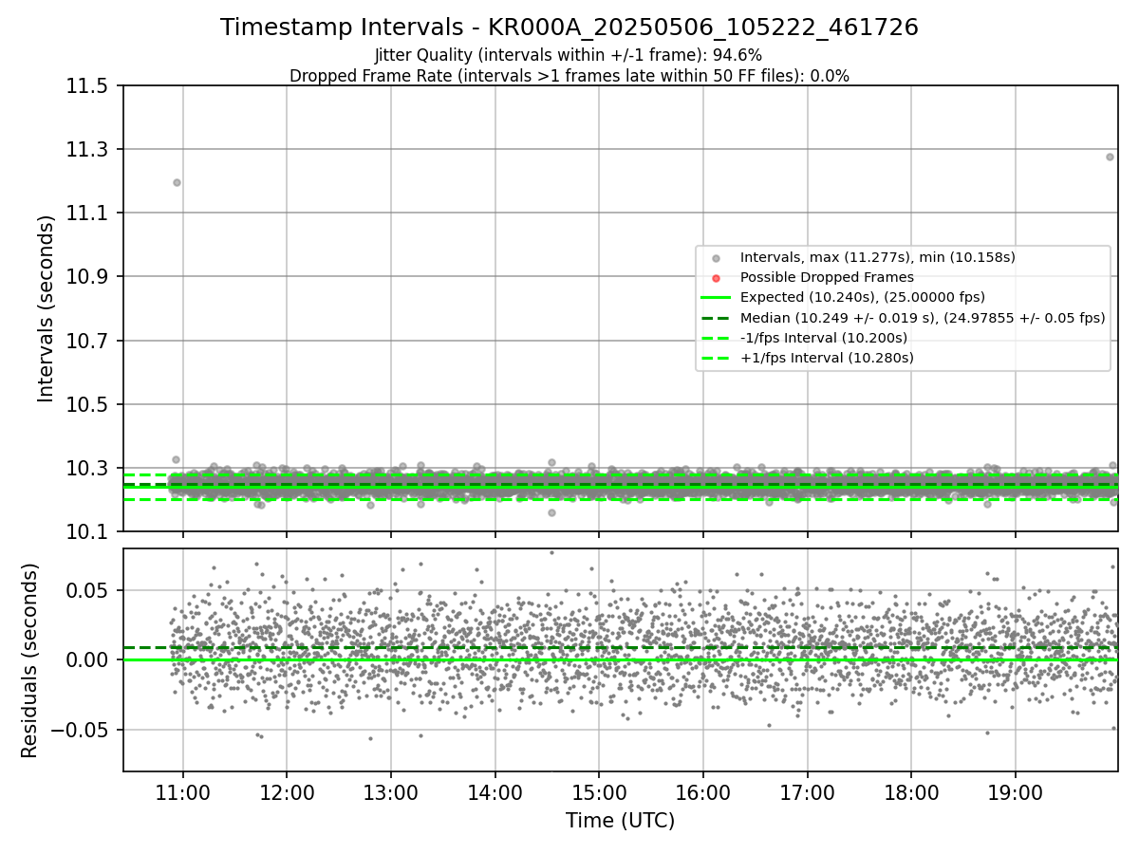
Task: Click the 'Intervals (seconds)' y-axis label
Action: 47,308
